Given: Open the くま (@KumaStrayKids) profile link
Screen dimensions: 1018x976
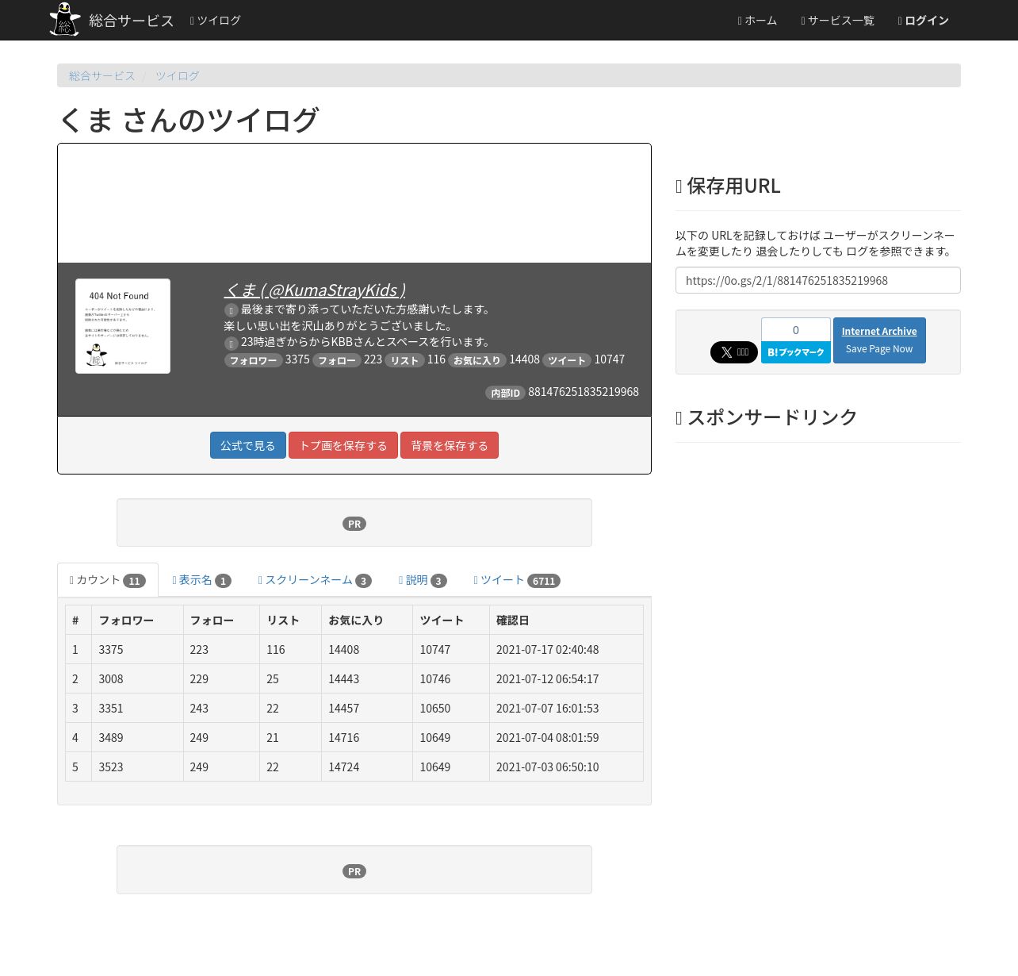Looking at the screenshot, I should [315, 290].
